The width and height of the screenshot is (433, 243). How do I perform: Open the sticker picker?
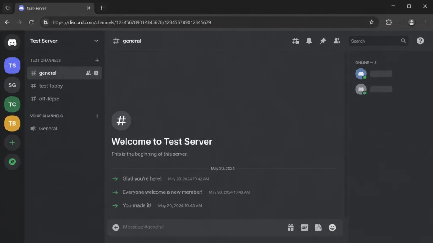click(x=318, y=227)
